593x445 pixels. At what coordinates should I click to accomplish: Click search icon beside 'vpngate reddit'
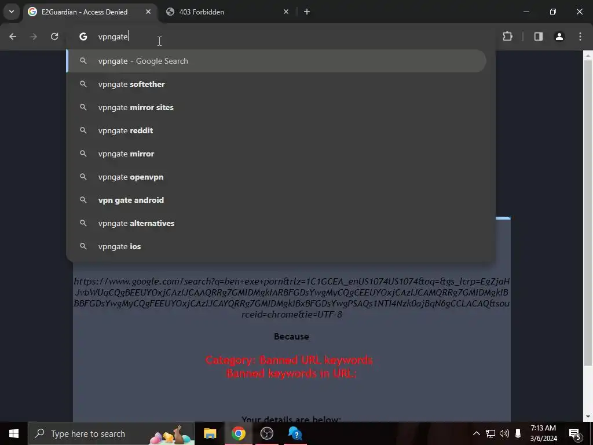pos(83,130)
